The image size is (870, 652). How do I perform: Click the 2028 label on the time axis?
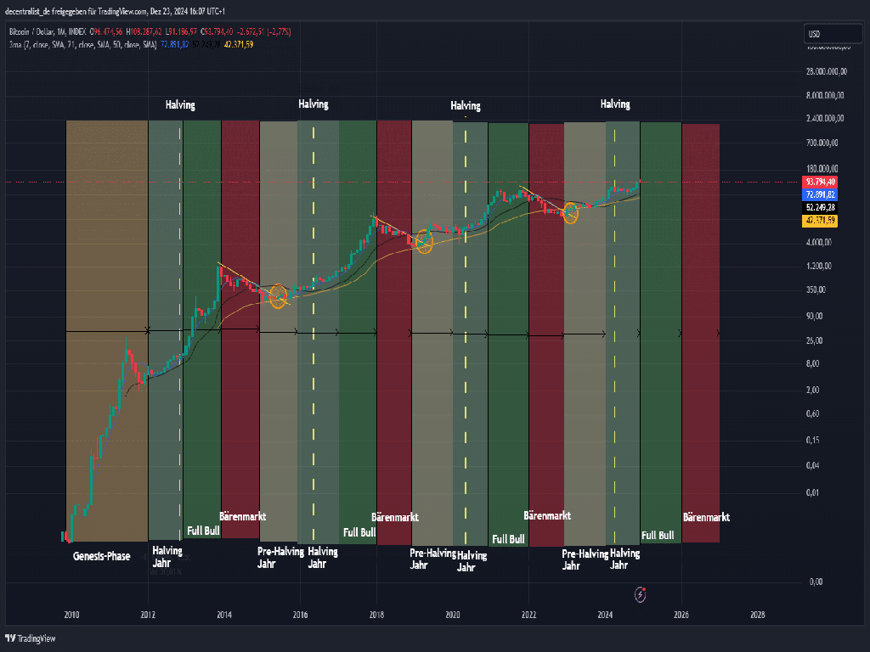click(757, 615)
